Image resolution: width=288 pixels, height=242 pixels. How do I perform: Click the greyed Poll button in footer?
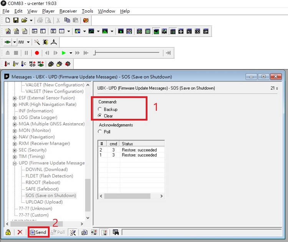58,232
